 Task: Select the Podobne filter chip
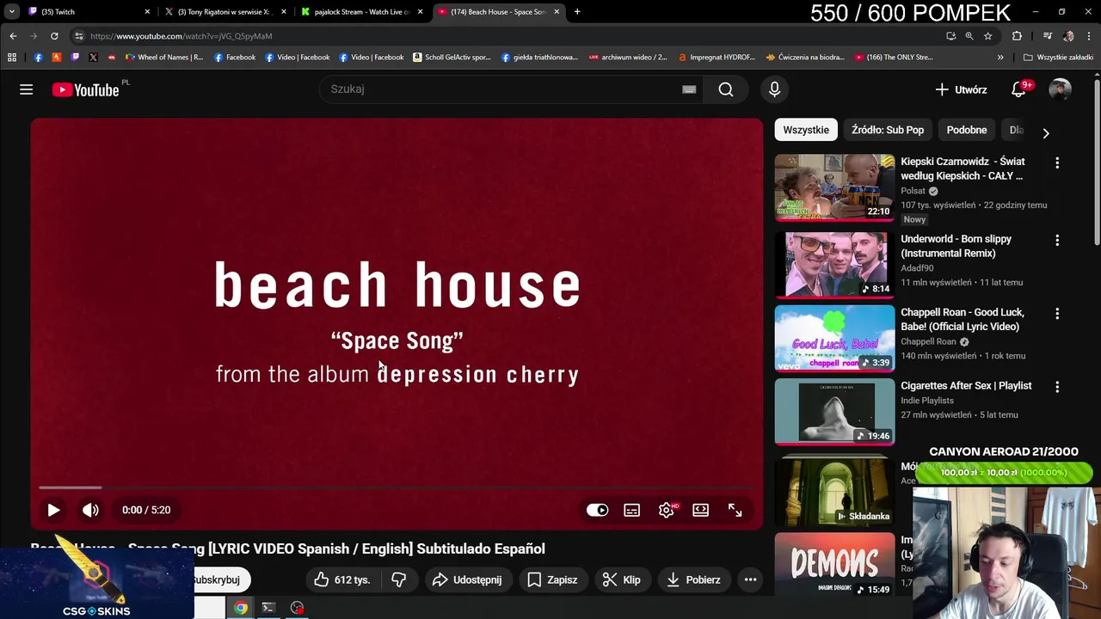[x=967, y=130]
